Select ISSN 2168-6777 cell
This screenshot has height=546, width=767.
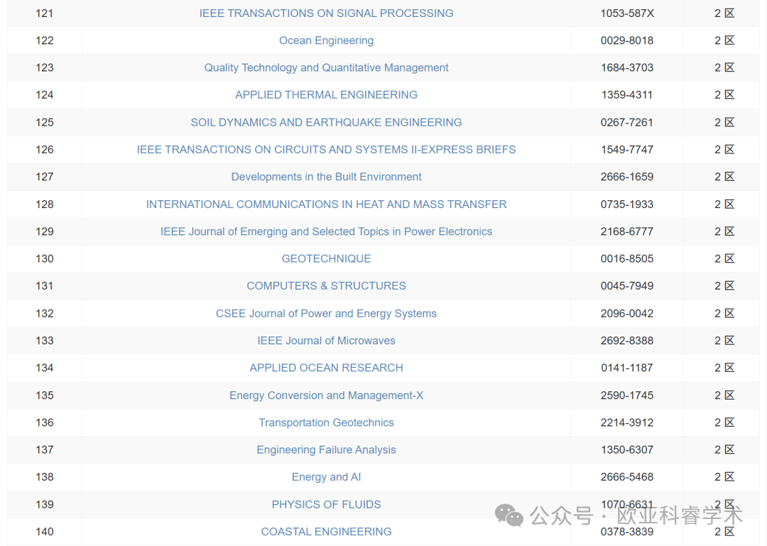tap(627, 231)
